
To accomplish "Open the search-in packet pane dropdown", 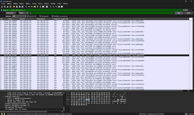I will [11, 13].
